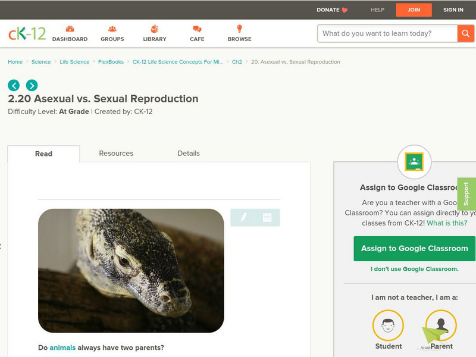The width and height of the screenshot is (476, 357).
Task: Open the Library icon
Action: (155, 29)
